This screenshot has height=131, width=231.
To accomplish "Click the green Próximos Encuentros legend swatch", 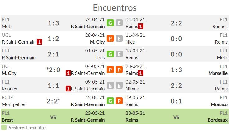I will pos(4,128).
